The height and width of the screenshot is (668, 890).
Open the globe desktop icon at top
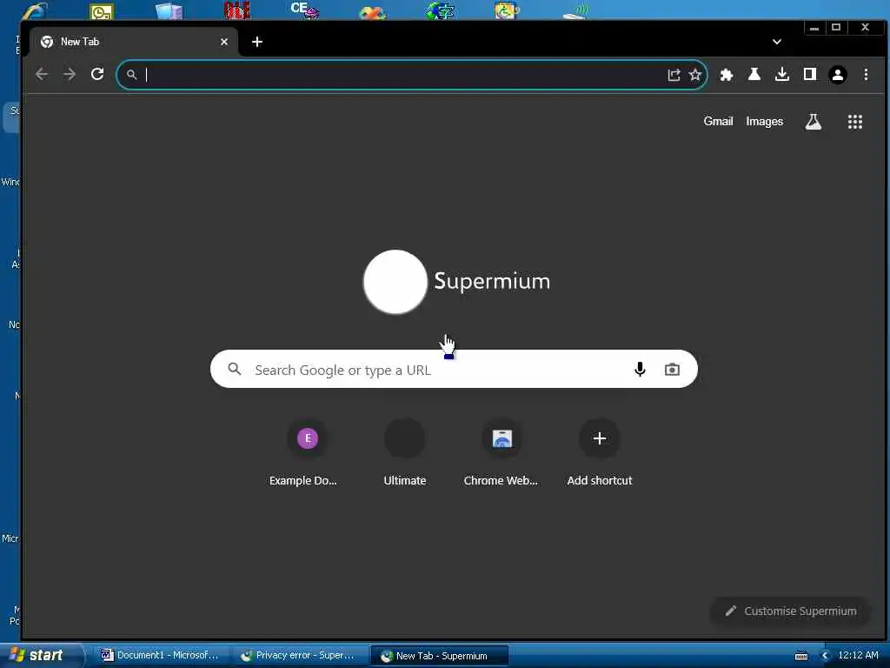point(441,10)
